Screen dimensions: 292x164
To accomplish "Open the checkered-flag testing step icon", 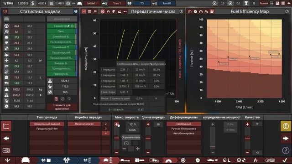I will click(x=270, y=160).
